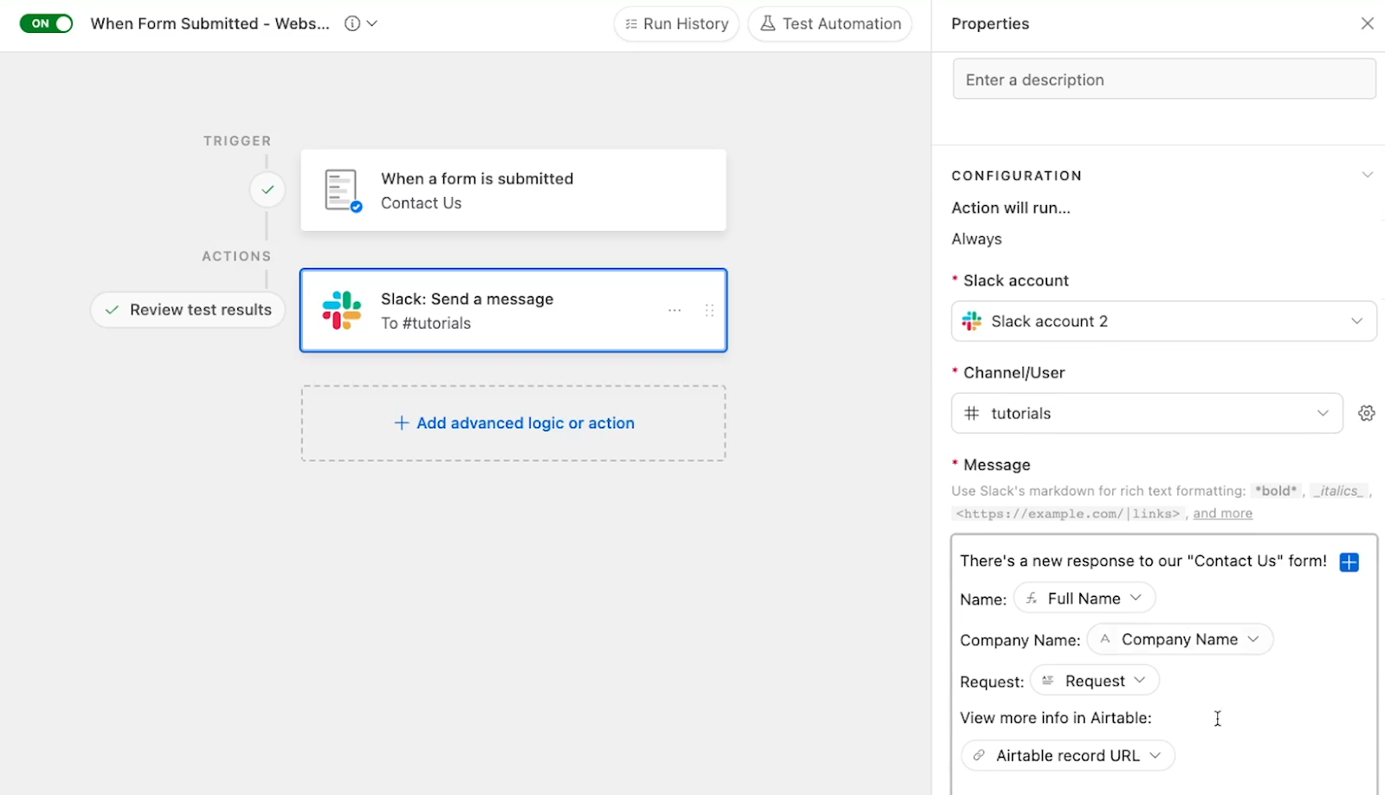Viewport: 1385px width, 795px height.
Task: Click the hash icon in channel dropdown
Action: point(972,413)
